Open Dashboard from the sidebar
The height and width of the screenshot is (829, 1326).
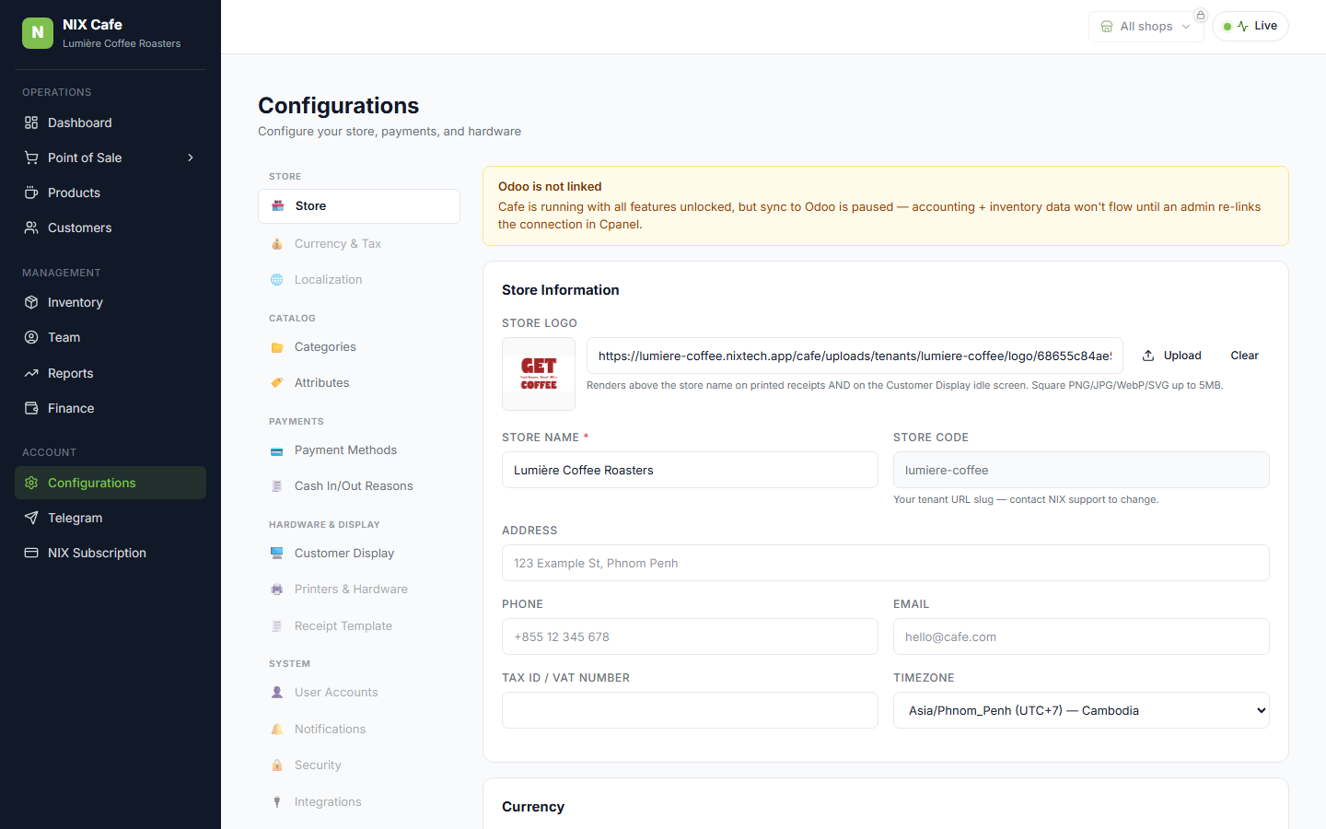tap(110, 123)
